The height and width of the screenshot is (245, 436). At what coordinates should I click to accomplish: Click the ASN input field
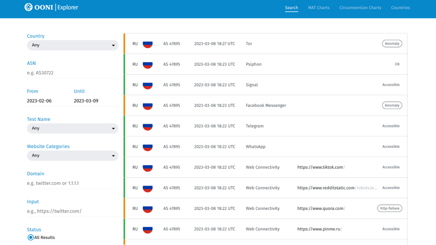pos(72,73)
